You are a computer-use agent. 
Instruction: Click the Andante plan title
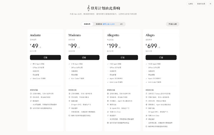tap(35, 35)
